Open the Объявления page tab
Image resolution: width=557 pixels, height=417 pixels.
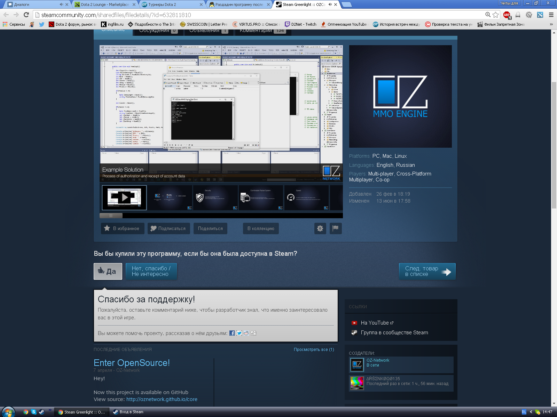[209, 31]
